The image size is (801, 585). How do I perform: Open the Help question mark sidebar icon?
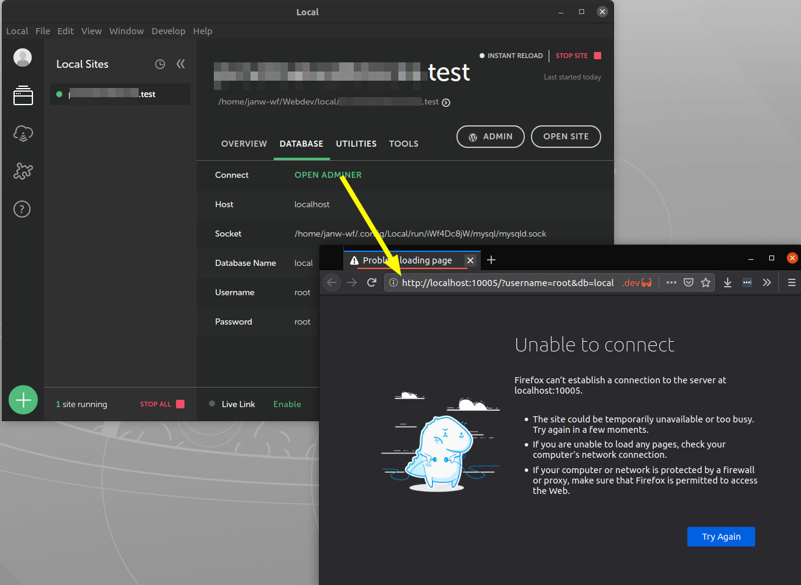(22, 209)
